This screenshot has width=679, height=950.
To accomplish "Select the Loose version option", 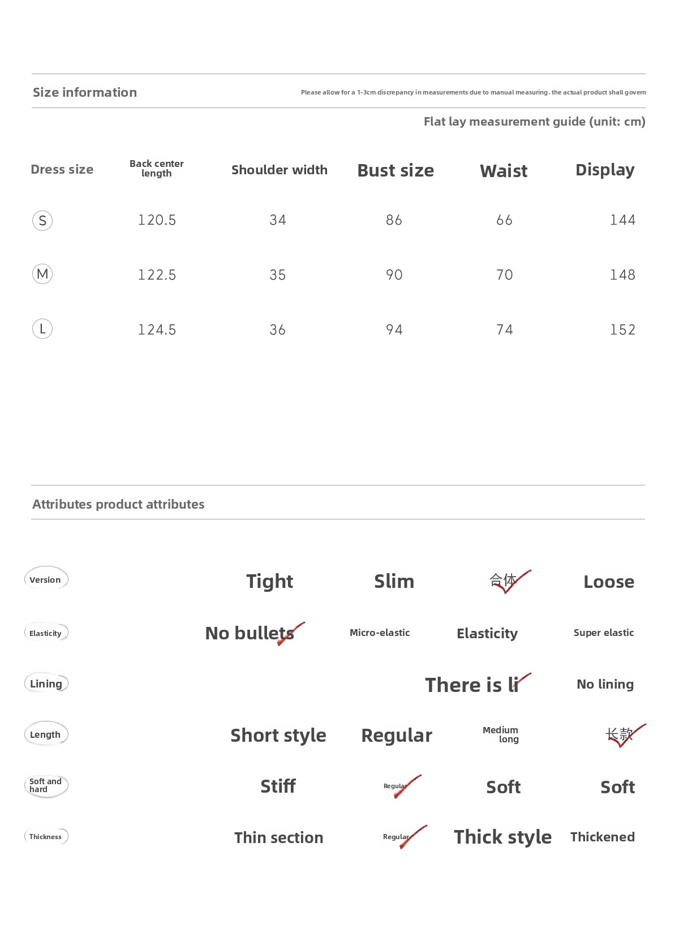I will tap(609, 582).
